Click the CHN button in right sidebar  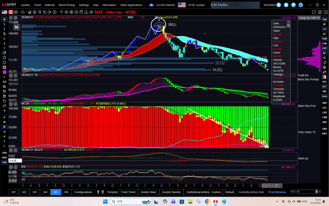click(324, 43)
